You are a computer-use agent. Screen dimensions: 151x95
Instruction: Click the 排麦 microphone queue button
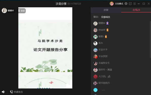coord(21,11)
